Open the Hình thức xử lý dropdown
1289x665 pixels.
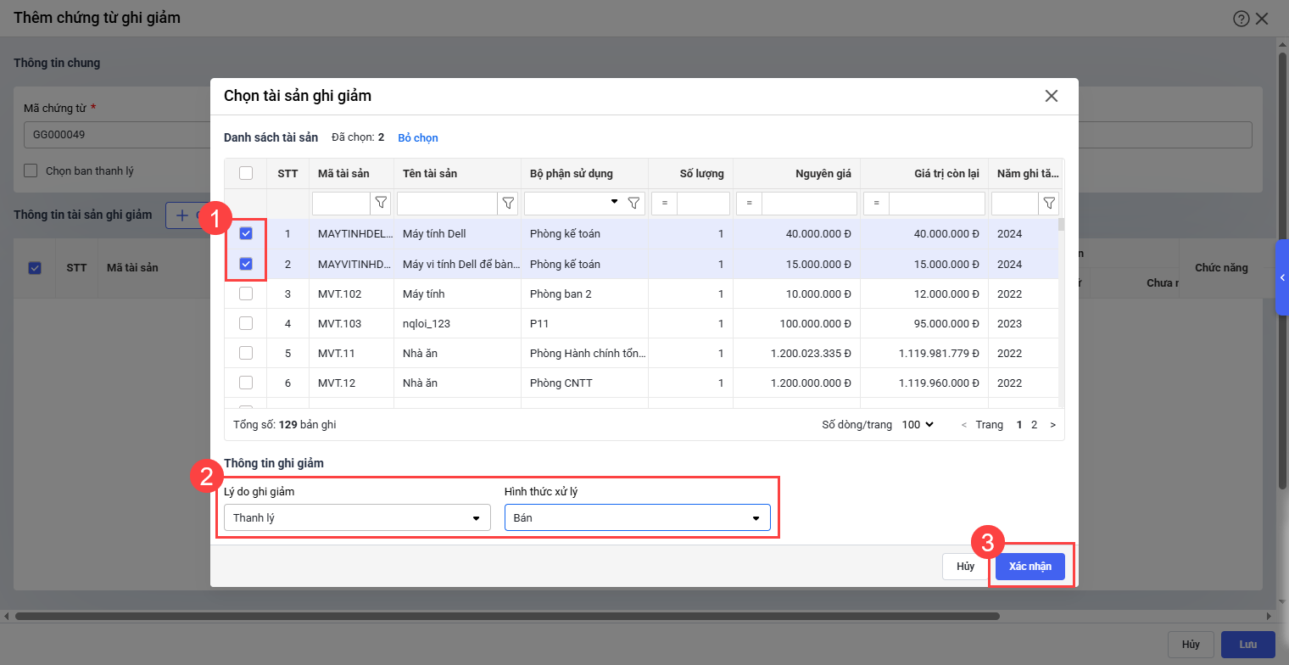637,517
